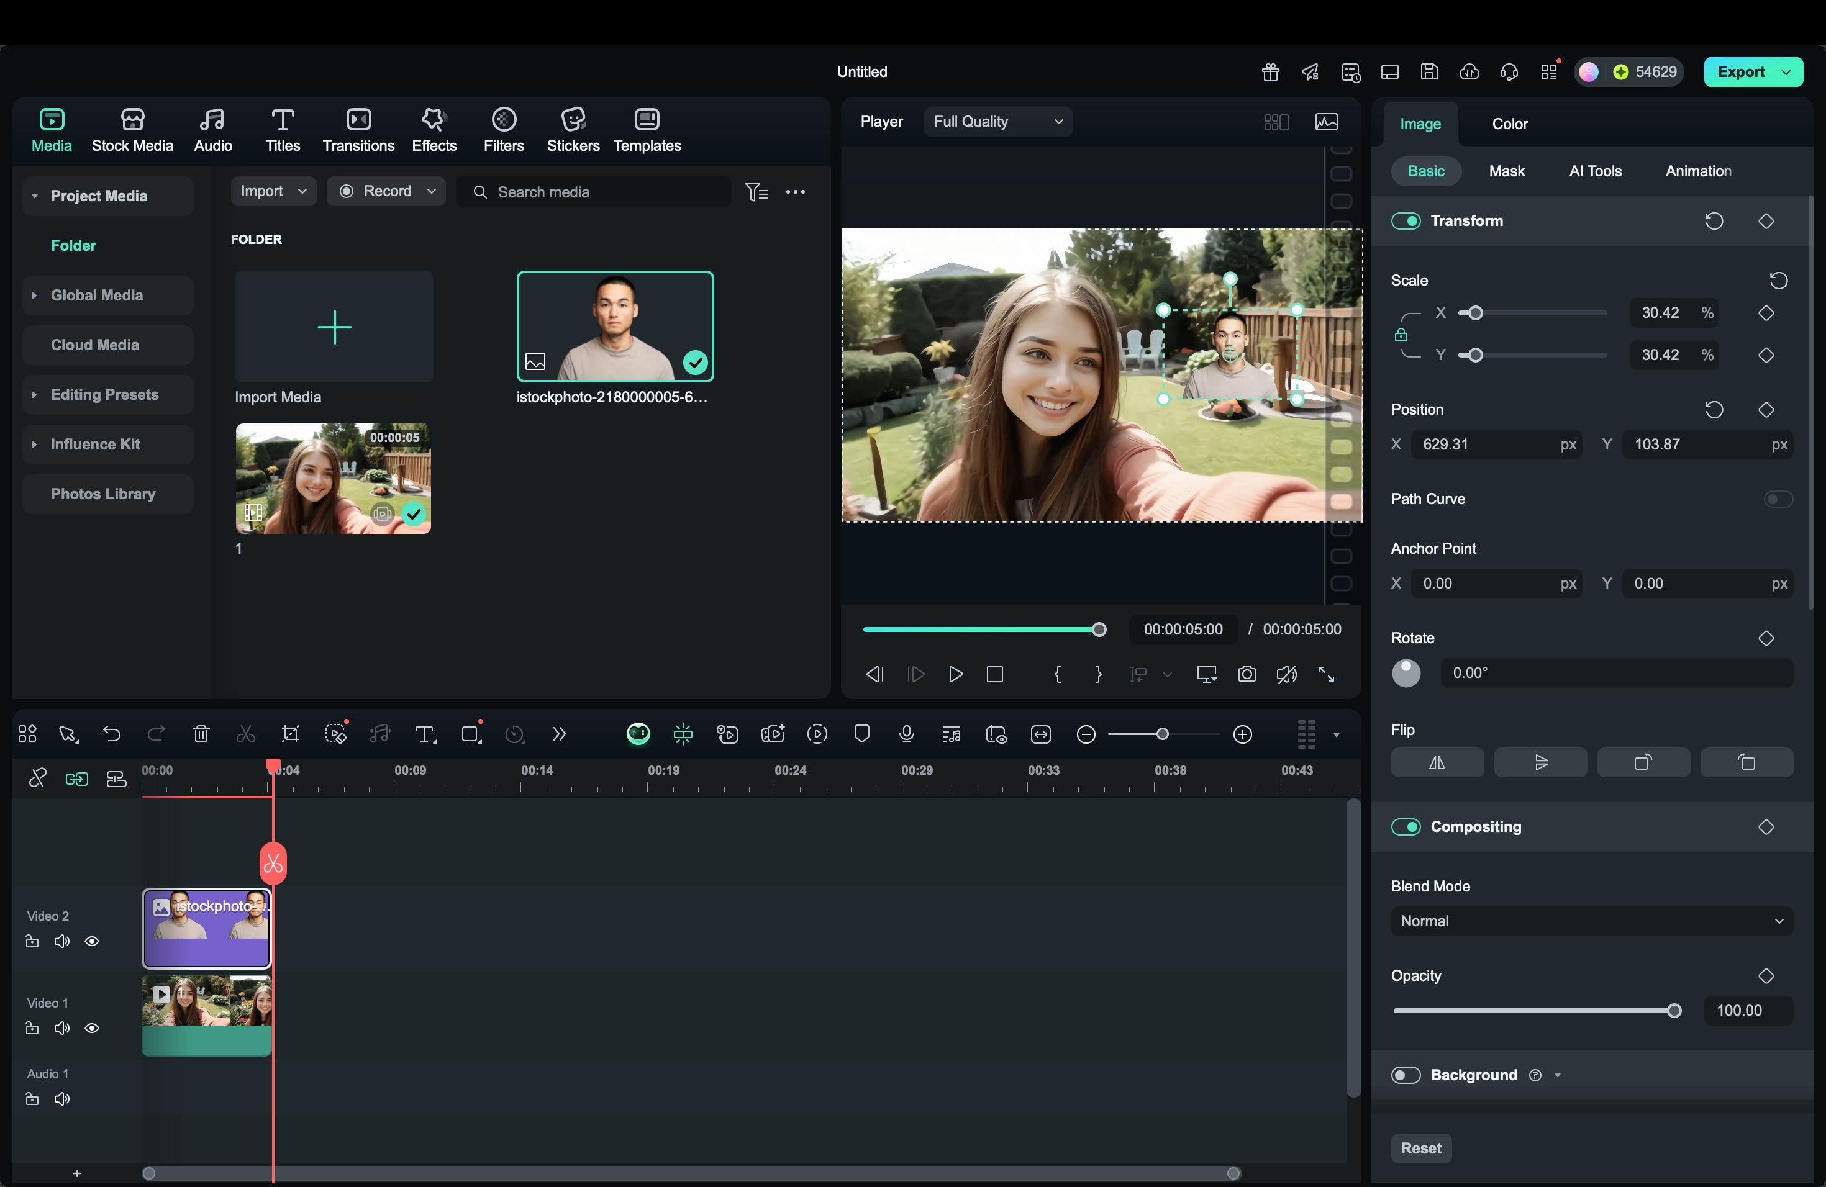Open the Effects panel
1826x1187 pixels.
click(x=434, y=129)
